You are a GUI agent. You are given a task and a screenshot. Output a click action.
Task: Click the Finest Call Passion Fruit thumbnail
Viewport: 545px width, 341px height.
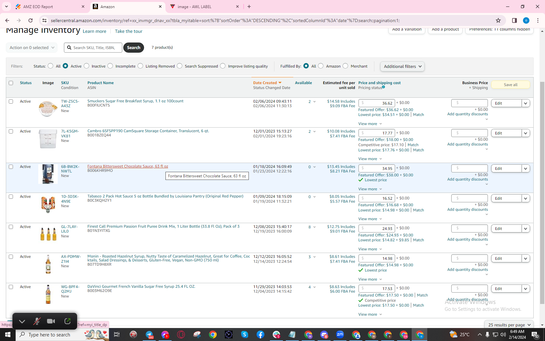48,234
